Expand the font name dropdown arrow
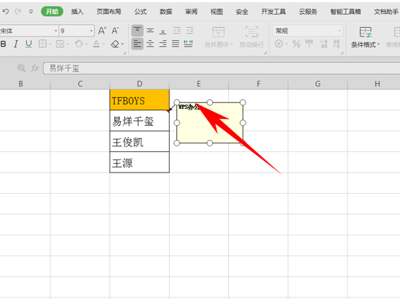Screen dimensions: 400x299 click(56, 31)
